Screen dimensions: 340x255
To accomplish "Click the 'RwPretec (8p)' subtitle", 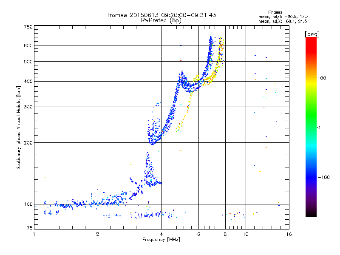I will [x=161, y=20].
